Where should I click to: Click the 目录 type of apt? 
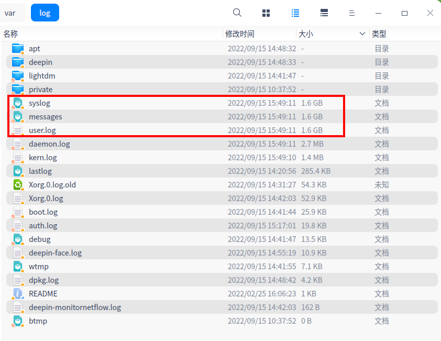coord(381,49)
